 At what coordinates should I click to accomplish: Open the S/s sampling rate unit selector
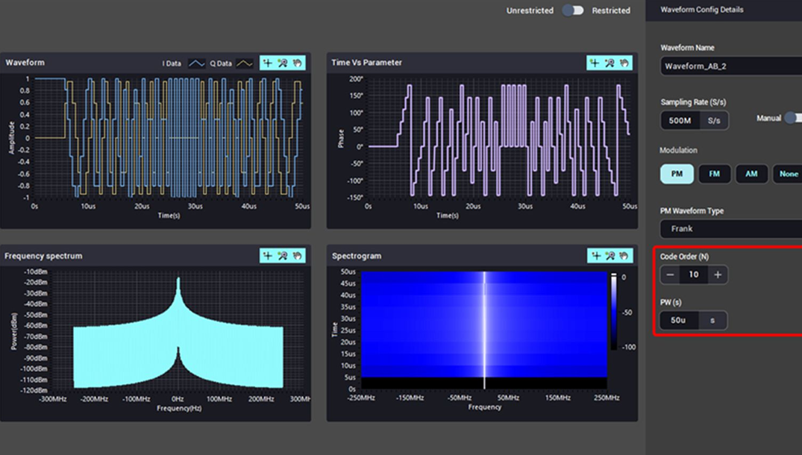click(x=714, y=121)
